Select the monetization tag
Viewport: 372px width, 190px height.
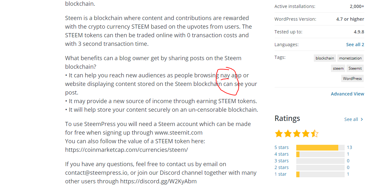pyautogui.click(x=350, y=58)
